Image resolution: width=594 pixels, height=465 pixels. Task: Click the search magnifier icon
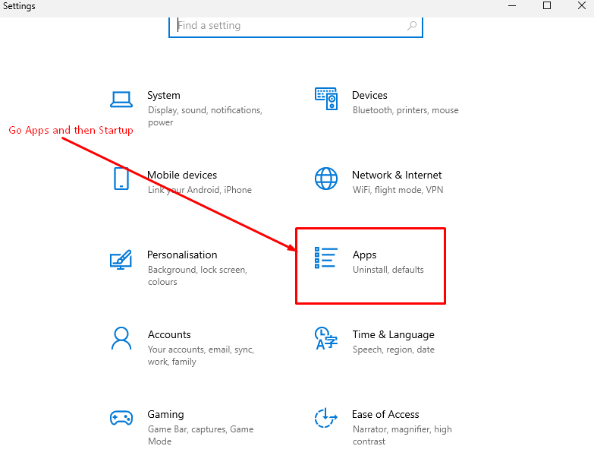pos(412,26)
